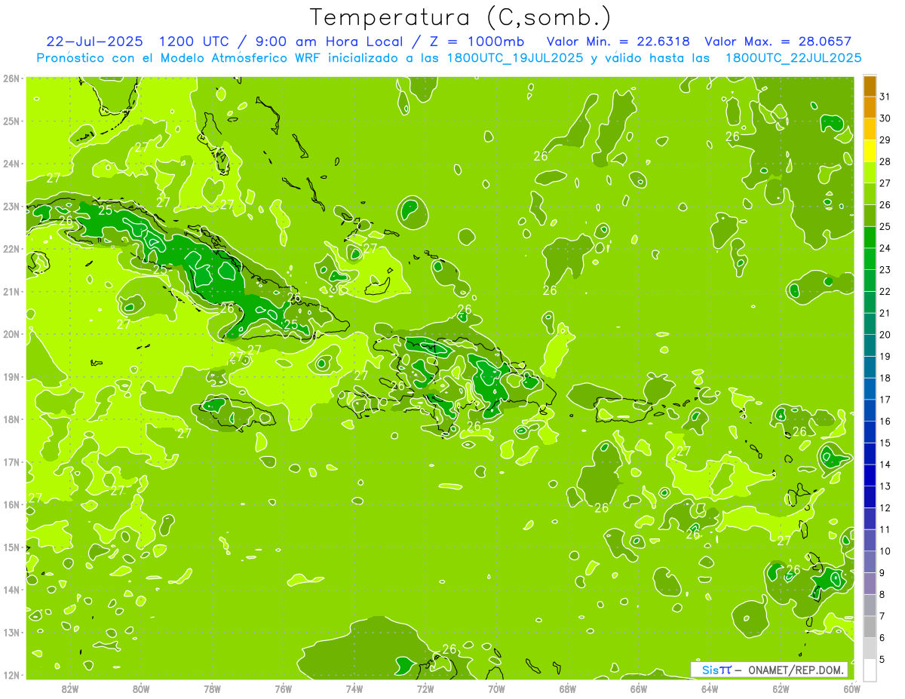Click the colorbar label '10'
This screenshot has height=699, width=905.
[x=885, y=551]
